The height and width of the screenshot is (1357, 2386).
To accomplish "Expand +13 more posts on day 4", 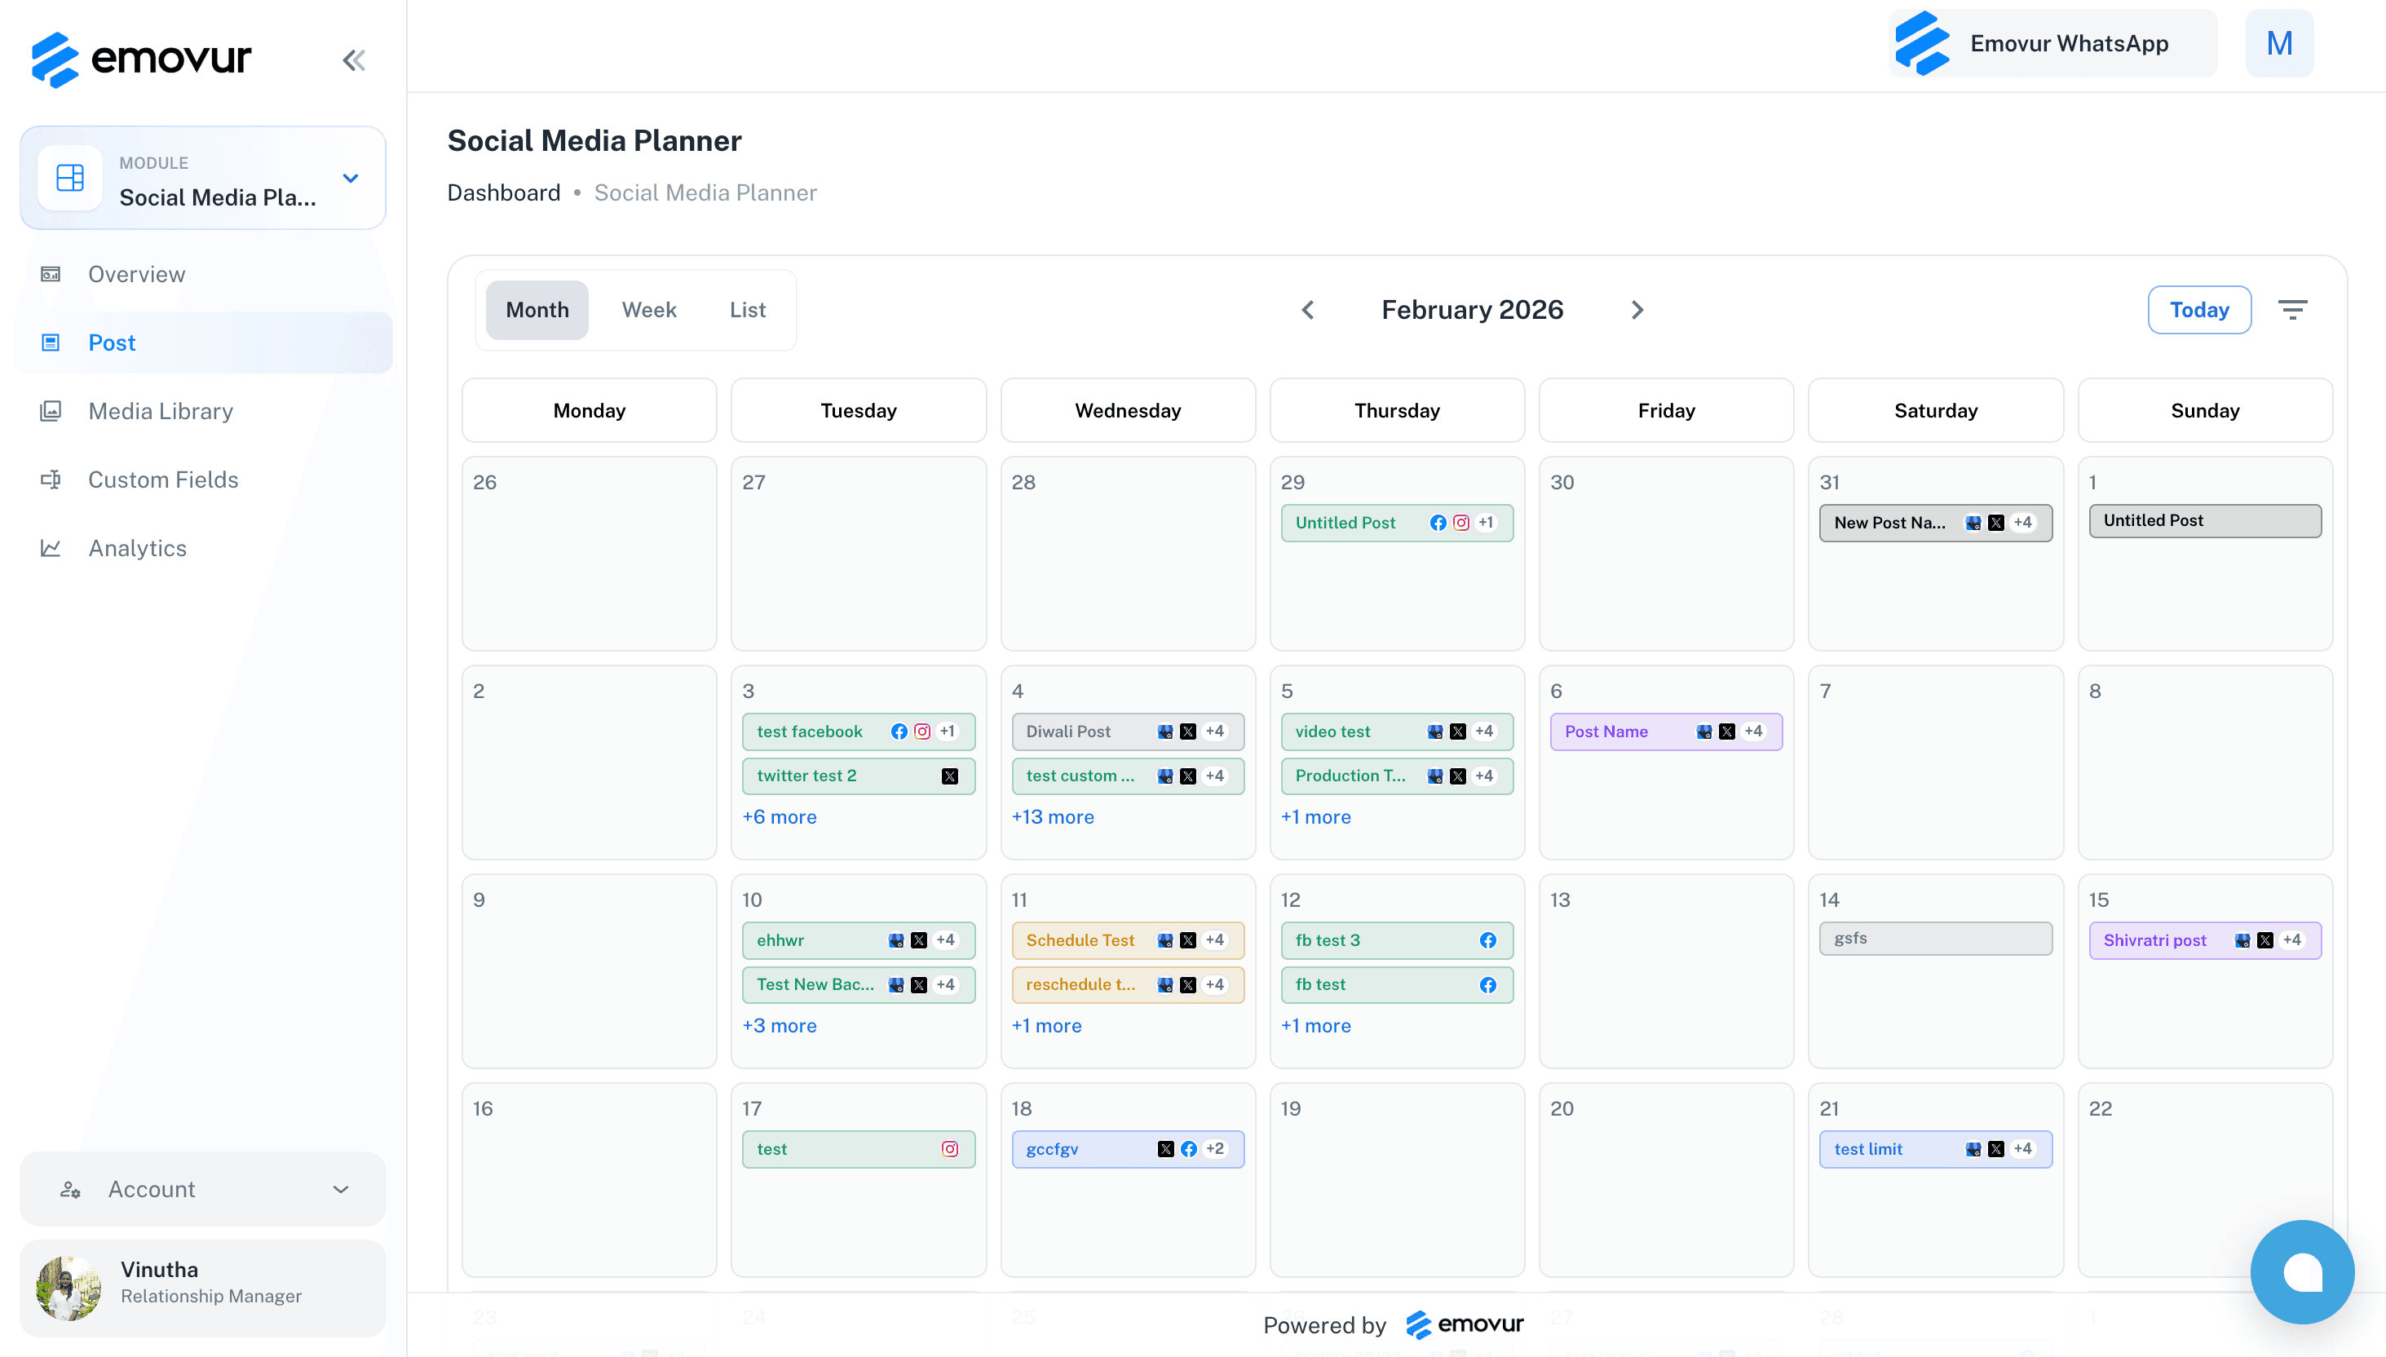I will click(x=1053, y=816).
